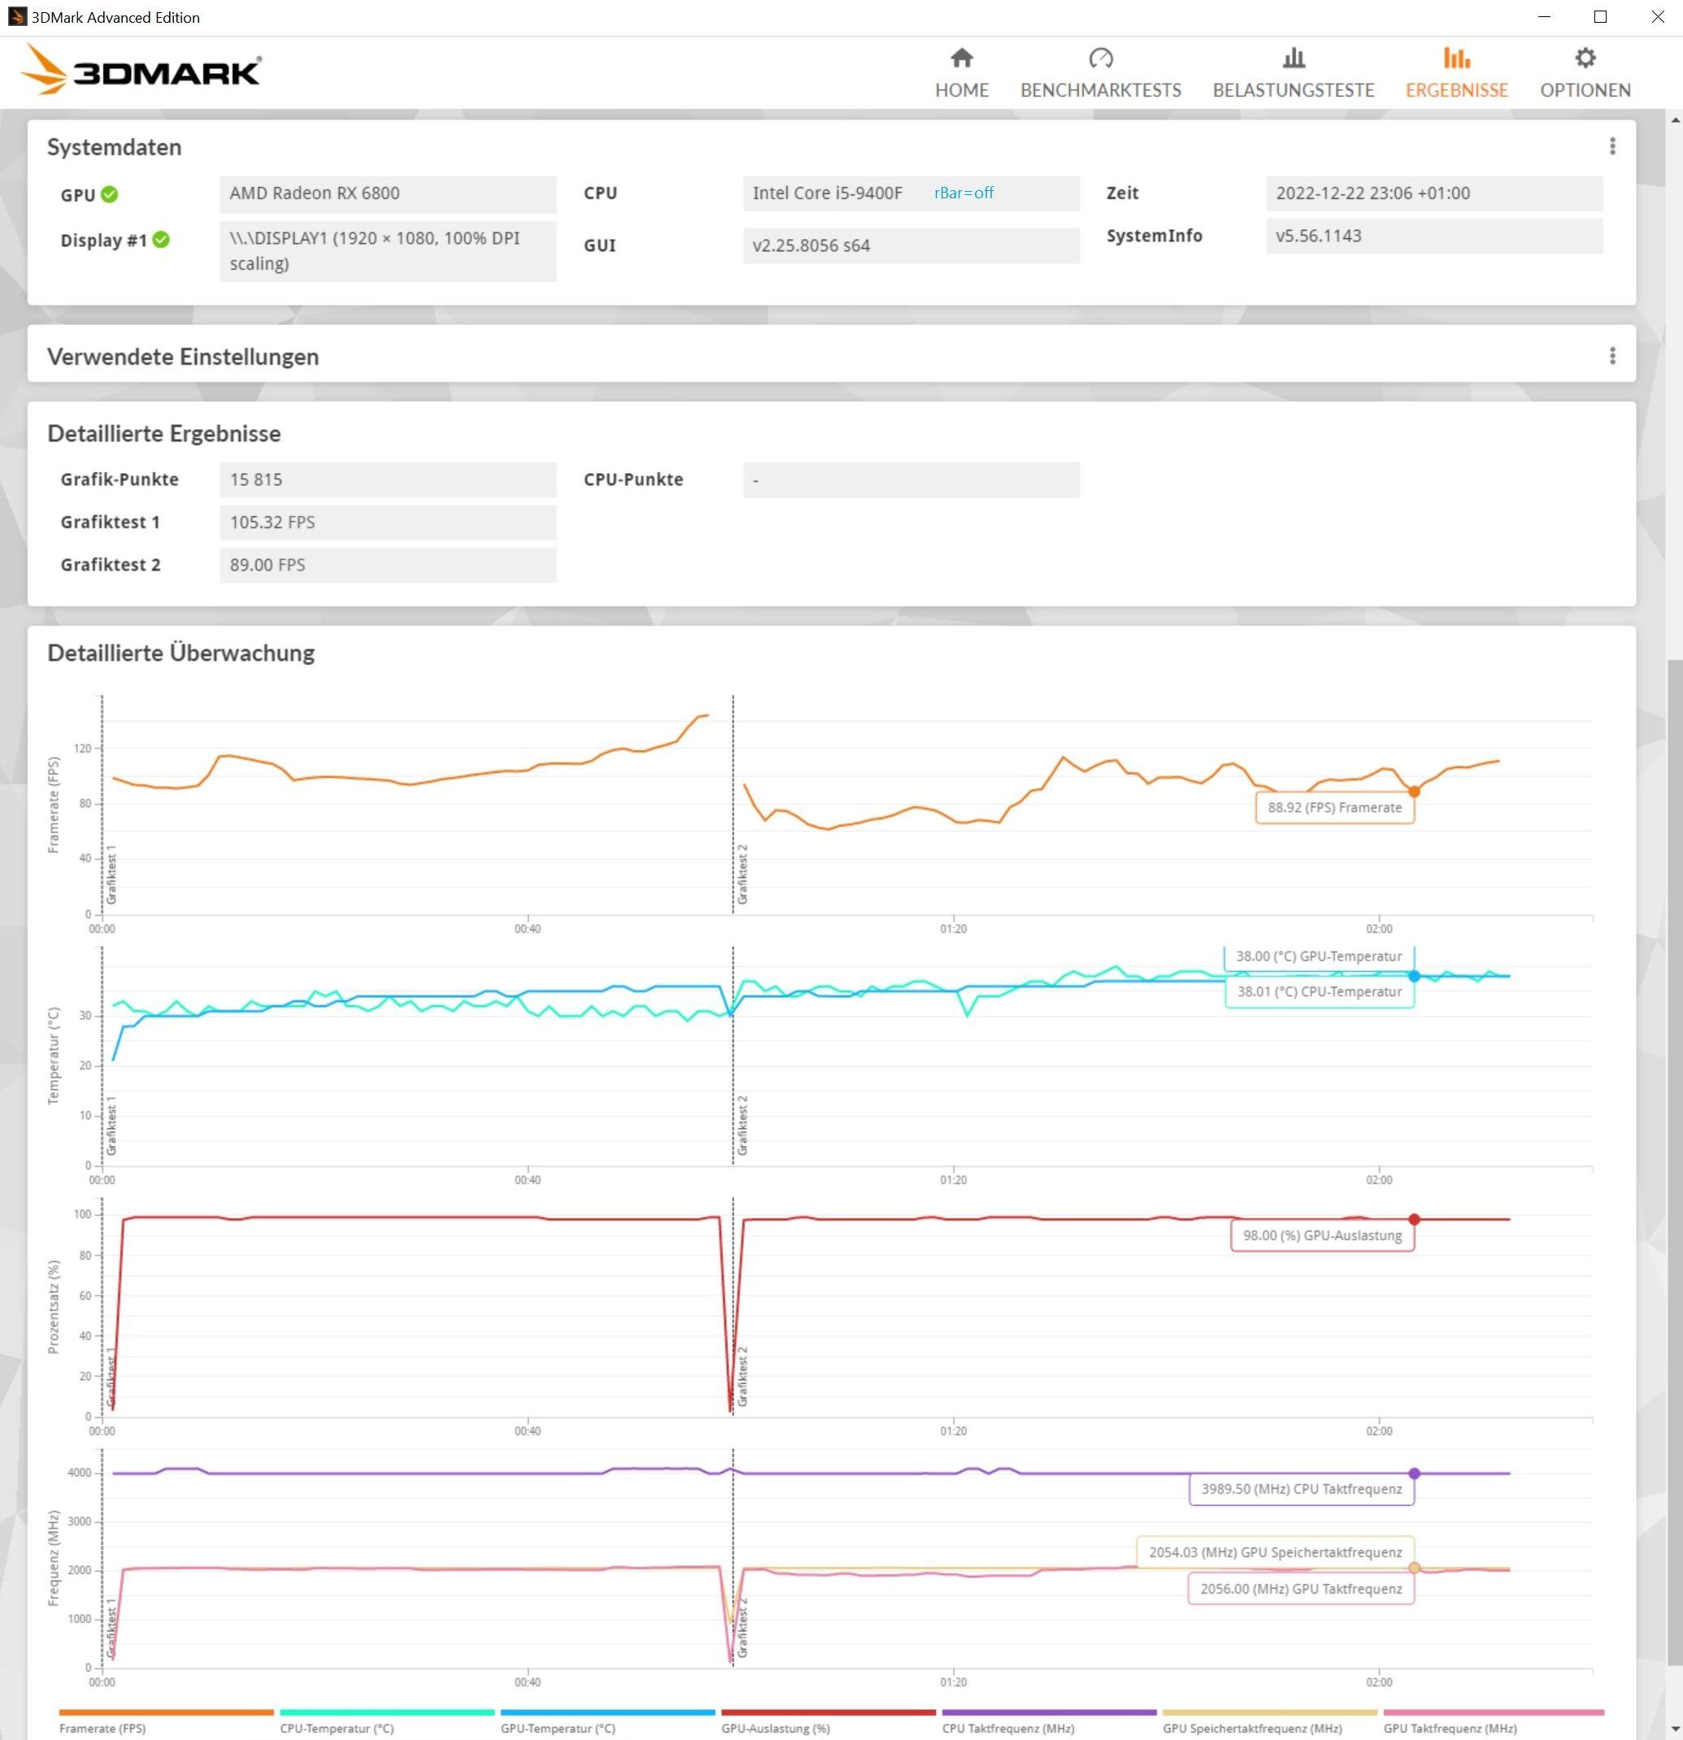Image resolution: width=1683 pixels, height=1740 pixels.
Task: Toggle GPU Speichertaktfrequenz (MHz) legend series
Action: coord(1270,1722)
